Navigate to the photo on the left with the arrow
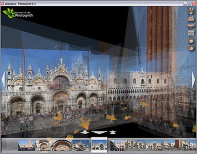 [x=4, y=80]
